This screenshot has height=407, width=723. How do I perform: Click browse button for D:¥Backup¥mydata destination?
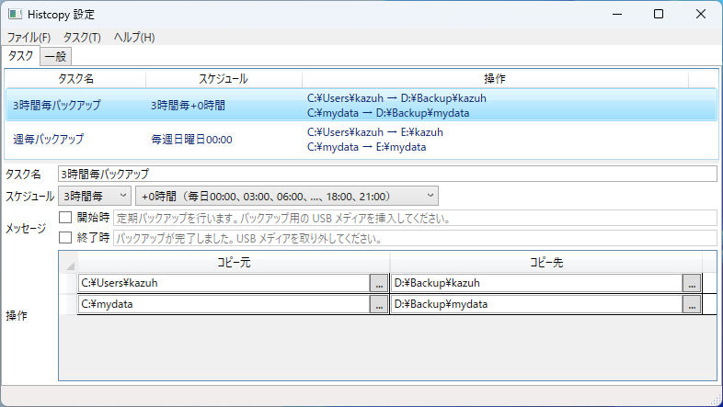[692, 305]
